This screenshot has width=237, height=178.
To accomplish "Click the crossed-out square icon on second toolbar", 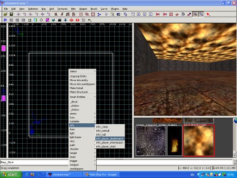I will tap(83, 20).
